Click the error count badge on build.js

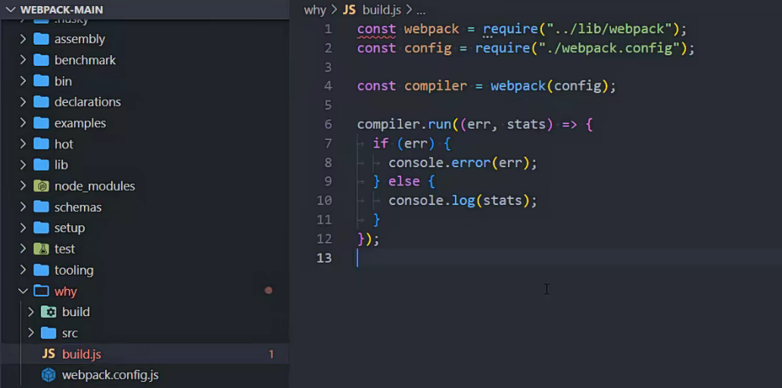click(271, 354)
